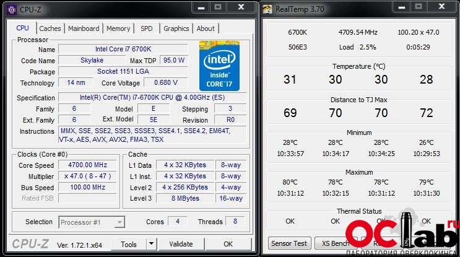Open the About tab

pos(206,28)
